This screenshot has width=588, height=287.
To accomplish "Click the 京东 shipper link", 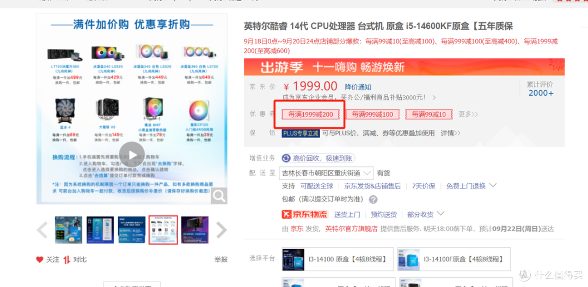I will pos(297,229).
